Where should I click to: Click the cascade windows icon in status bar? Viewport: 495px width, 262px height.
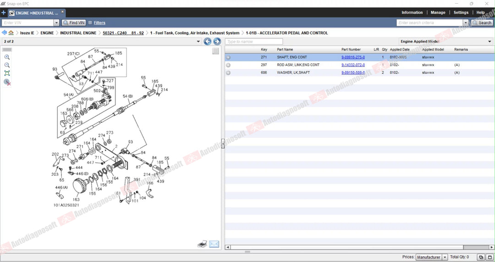tap(481, 257)
